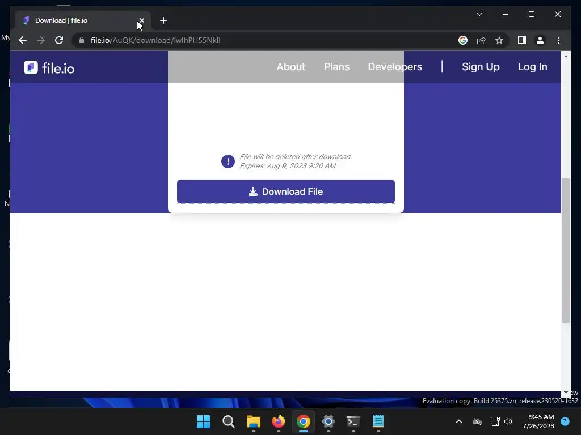Open the Developers page
Viewport: 581px width, 435px height.
395,67
